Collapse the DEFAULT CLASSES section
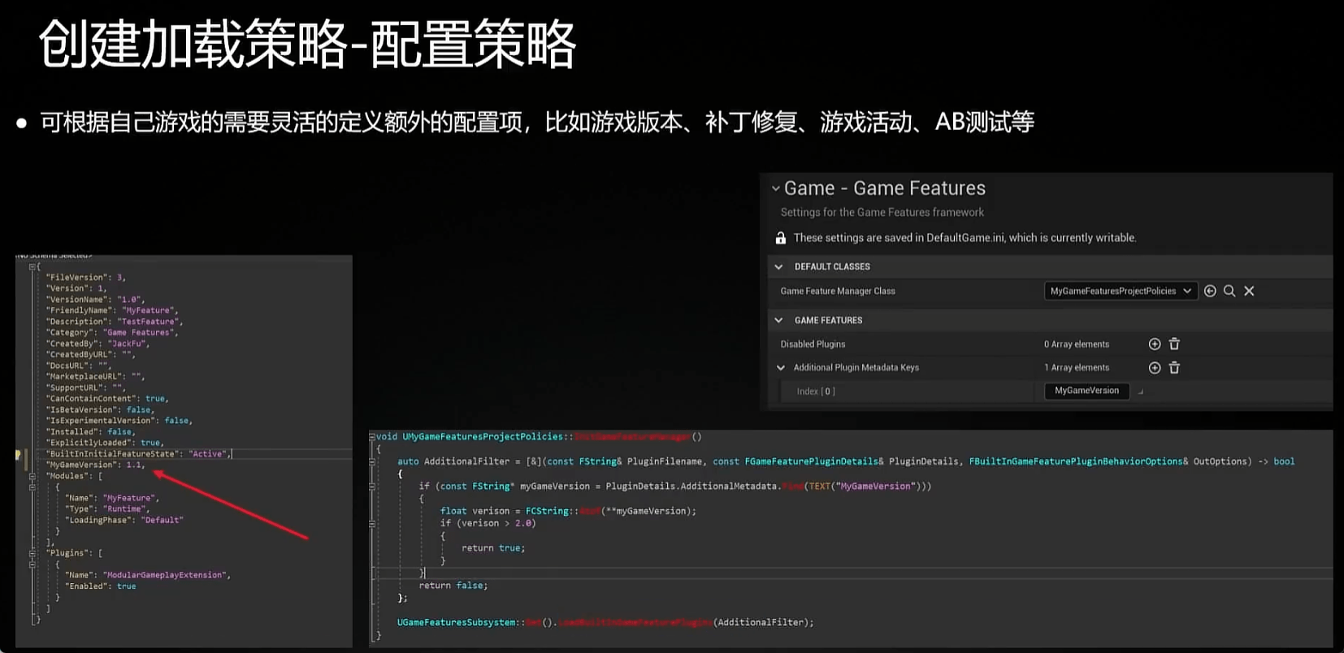This screenshot has width=1344, height=653. 778,266
